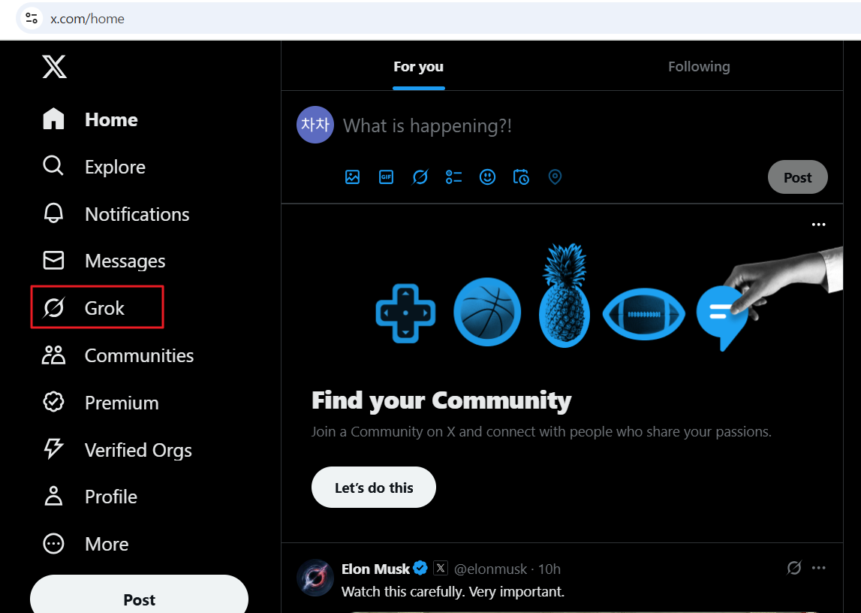Click the Elon Musk display name
Screen dimensions: 861x613
[x=375, y=569]
